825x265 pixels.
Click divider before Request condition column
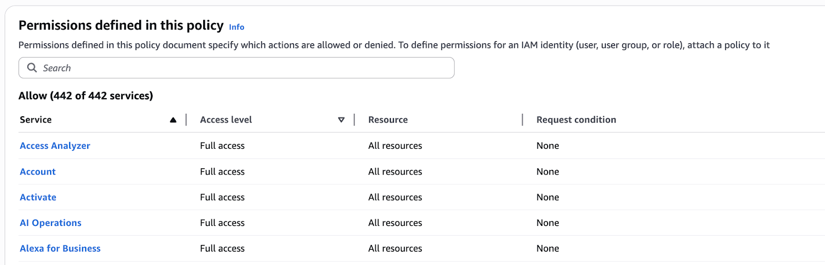pyautogui.click(x=522, y=120)
